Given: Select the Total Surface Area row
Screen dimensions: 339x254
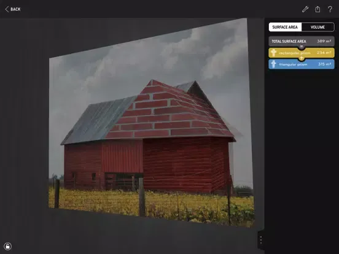Looking at the screenshot, I should pyautogui.click(x=302, y=41).
